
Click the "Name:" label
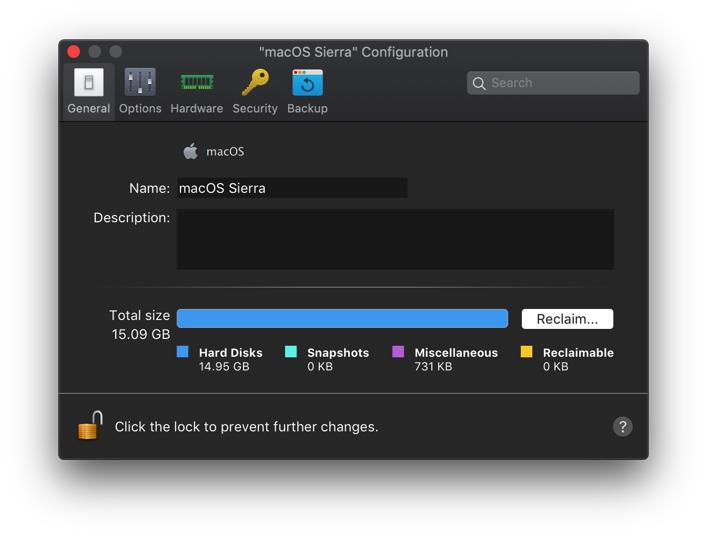[x=149, y=188]
